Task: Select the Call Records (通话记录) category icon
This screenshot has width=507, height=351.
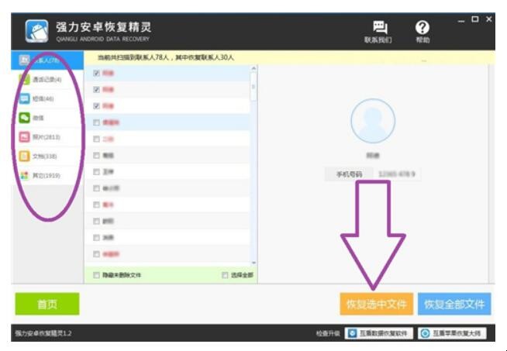Action: [x=25, y=79]
